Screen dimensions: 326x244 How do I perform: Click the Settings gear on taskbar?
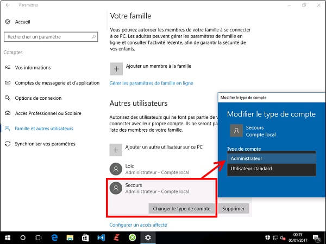coord(148,238)
